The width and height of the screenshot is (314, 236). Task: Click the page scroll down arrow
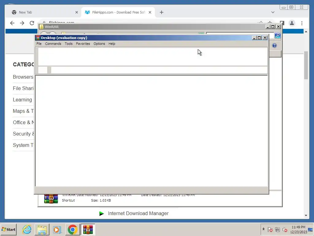[x=306, y=215]
